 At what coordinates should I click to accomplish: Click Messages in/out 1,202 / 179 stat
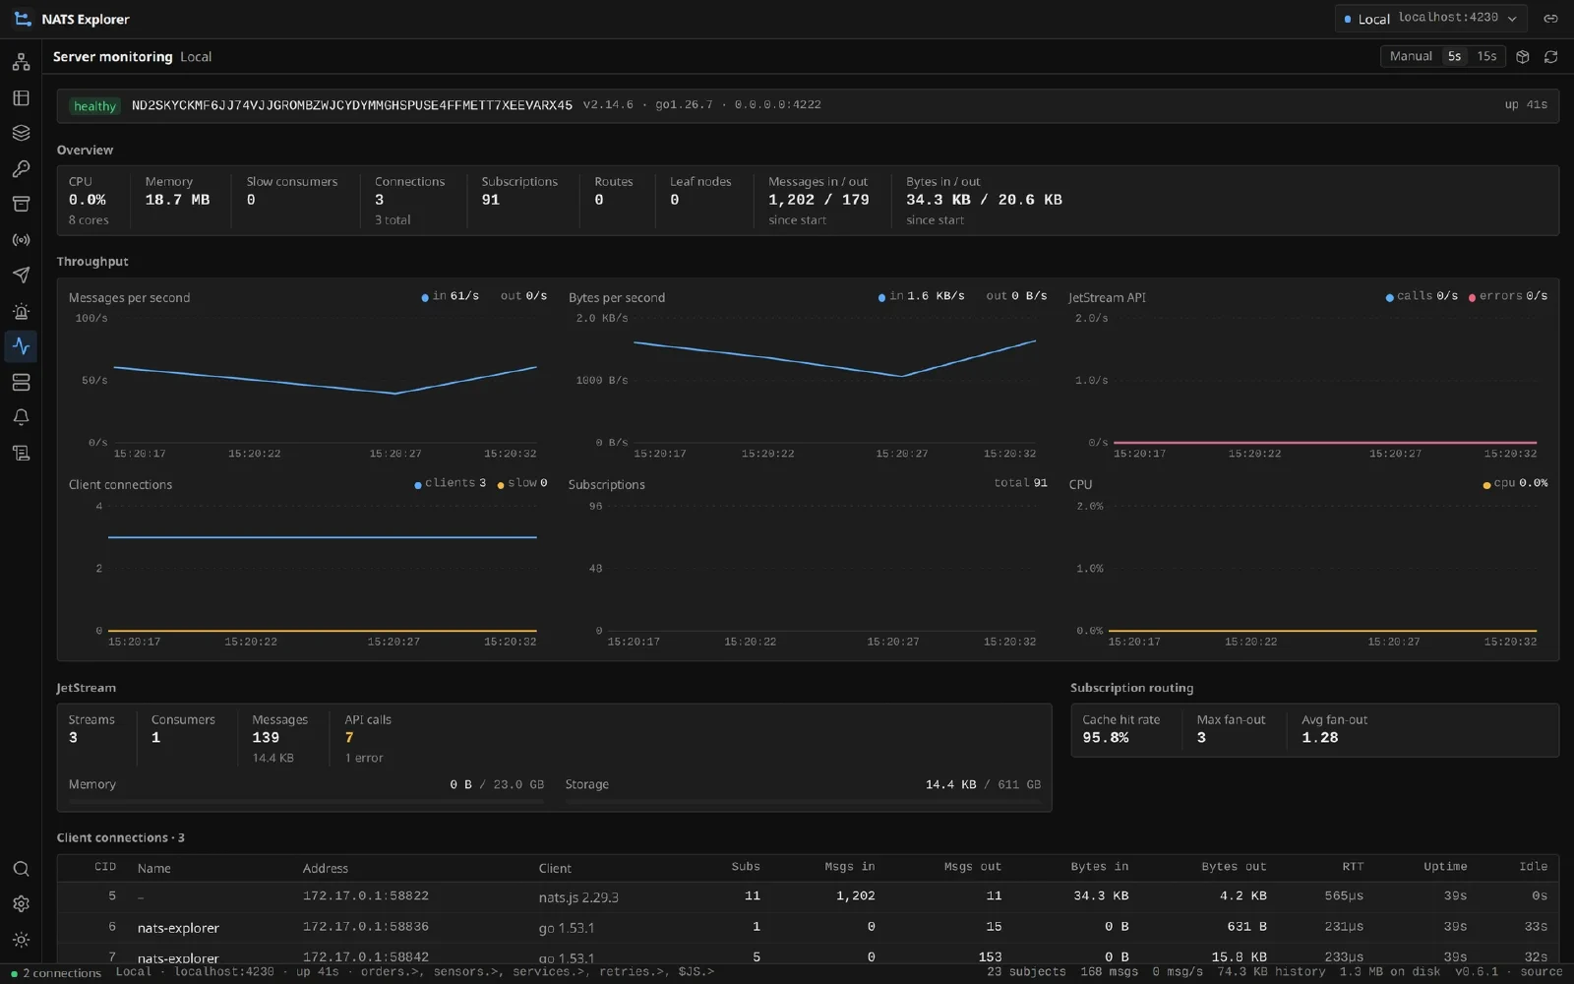(818, 200)
